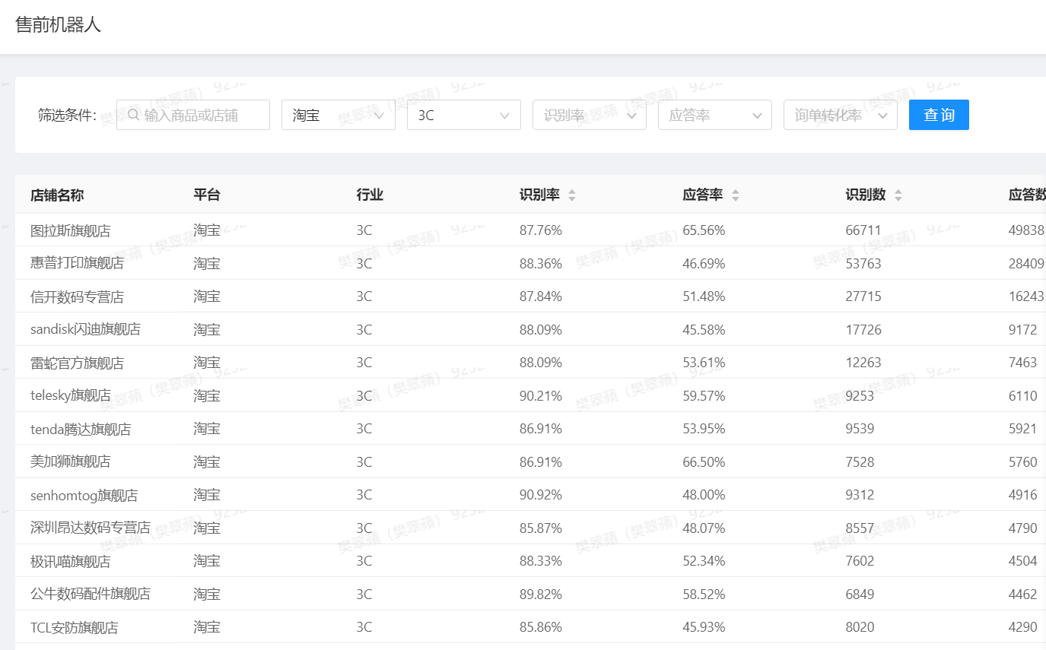Select the 雷蛇官方旗舰店 row name
1046x650 pixels.
(x=77, y=363)
